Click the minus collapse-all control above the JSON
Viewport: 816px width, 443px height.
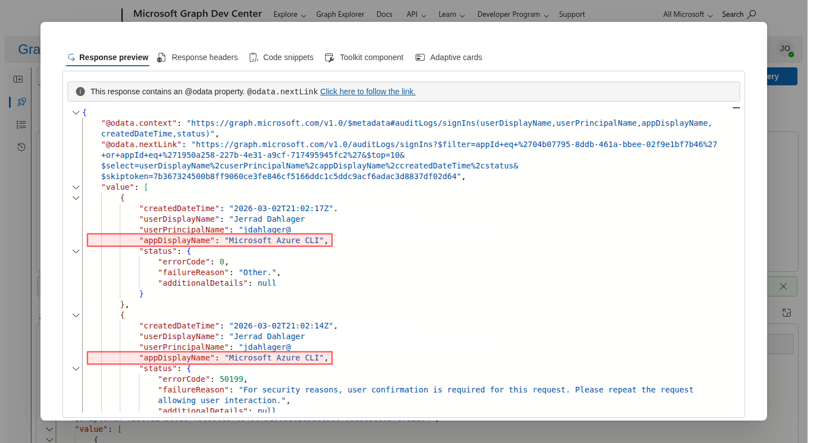(736, 107)
